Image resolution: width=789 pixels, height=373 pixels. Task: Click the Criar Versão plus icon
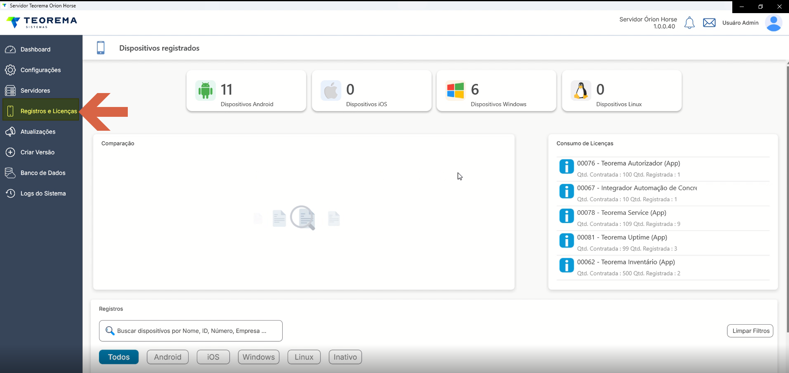[x=10, y=152]
